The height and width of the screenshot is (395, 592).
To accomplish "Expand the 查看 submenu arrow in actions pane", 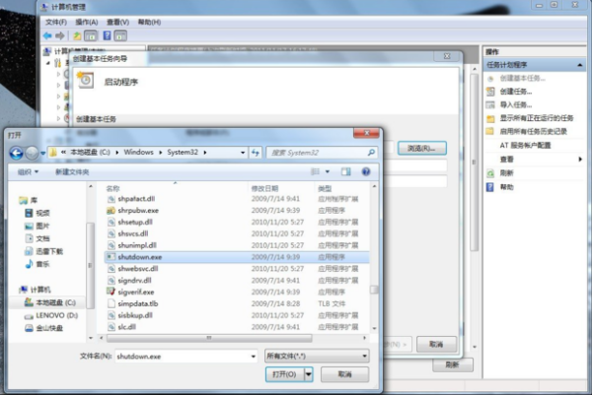I will tap(580, 160).
